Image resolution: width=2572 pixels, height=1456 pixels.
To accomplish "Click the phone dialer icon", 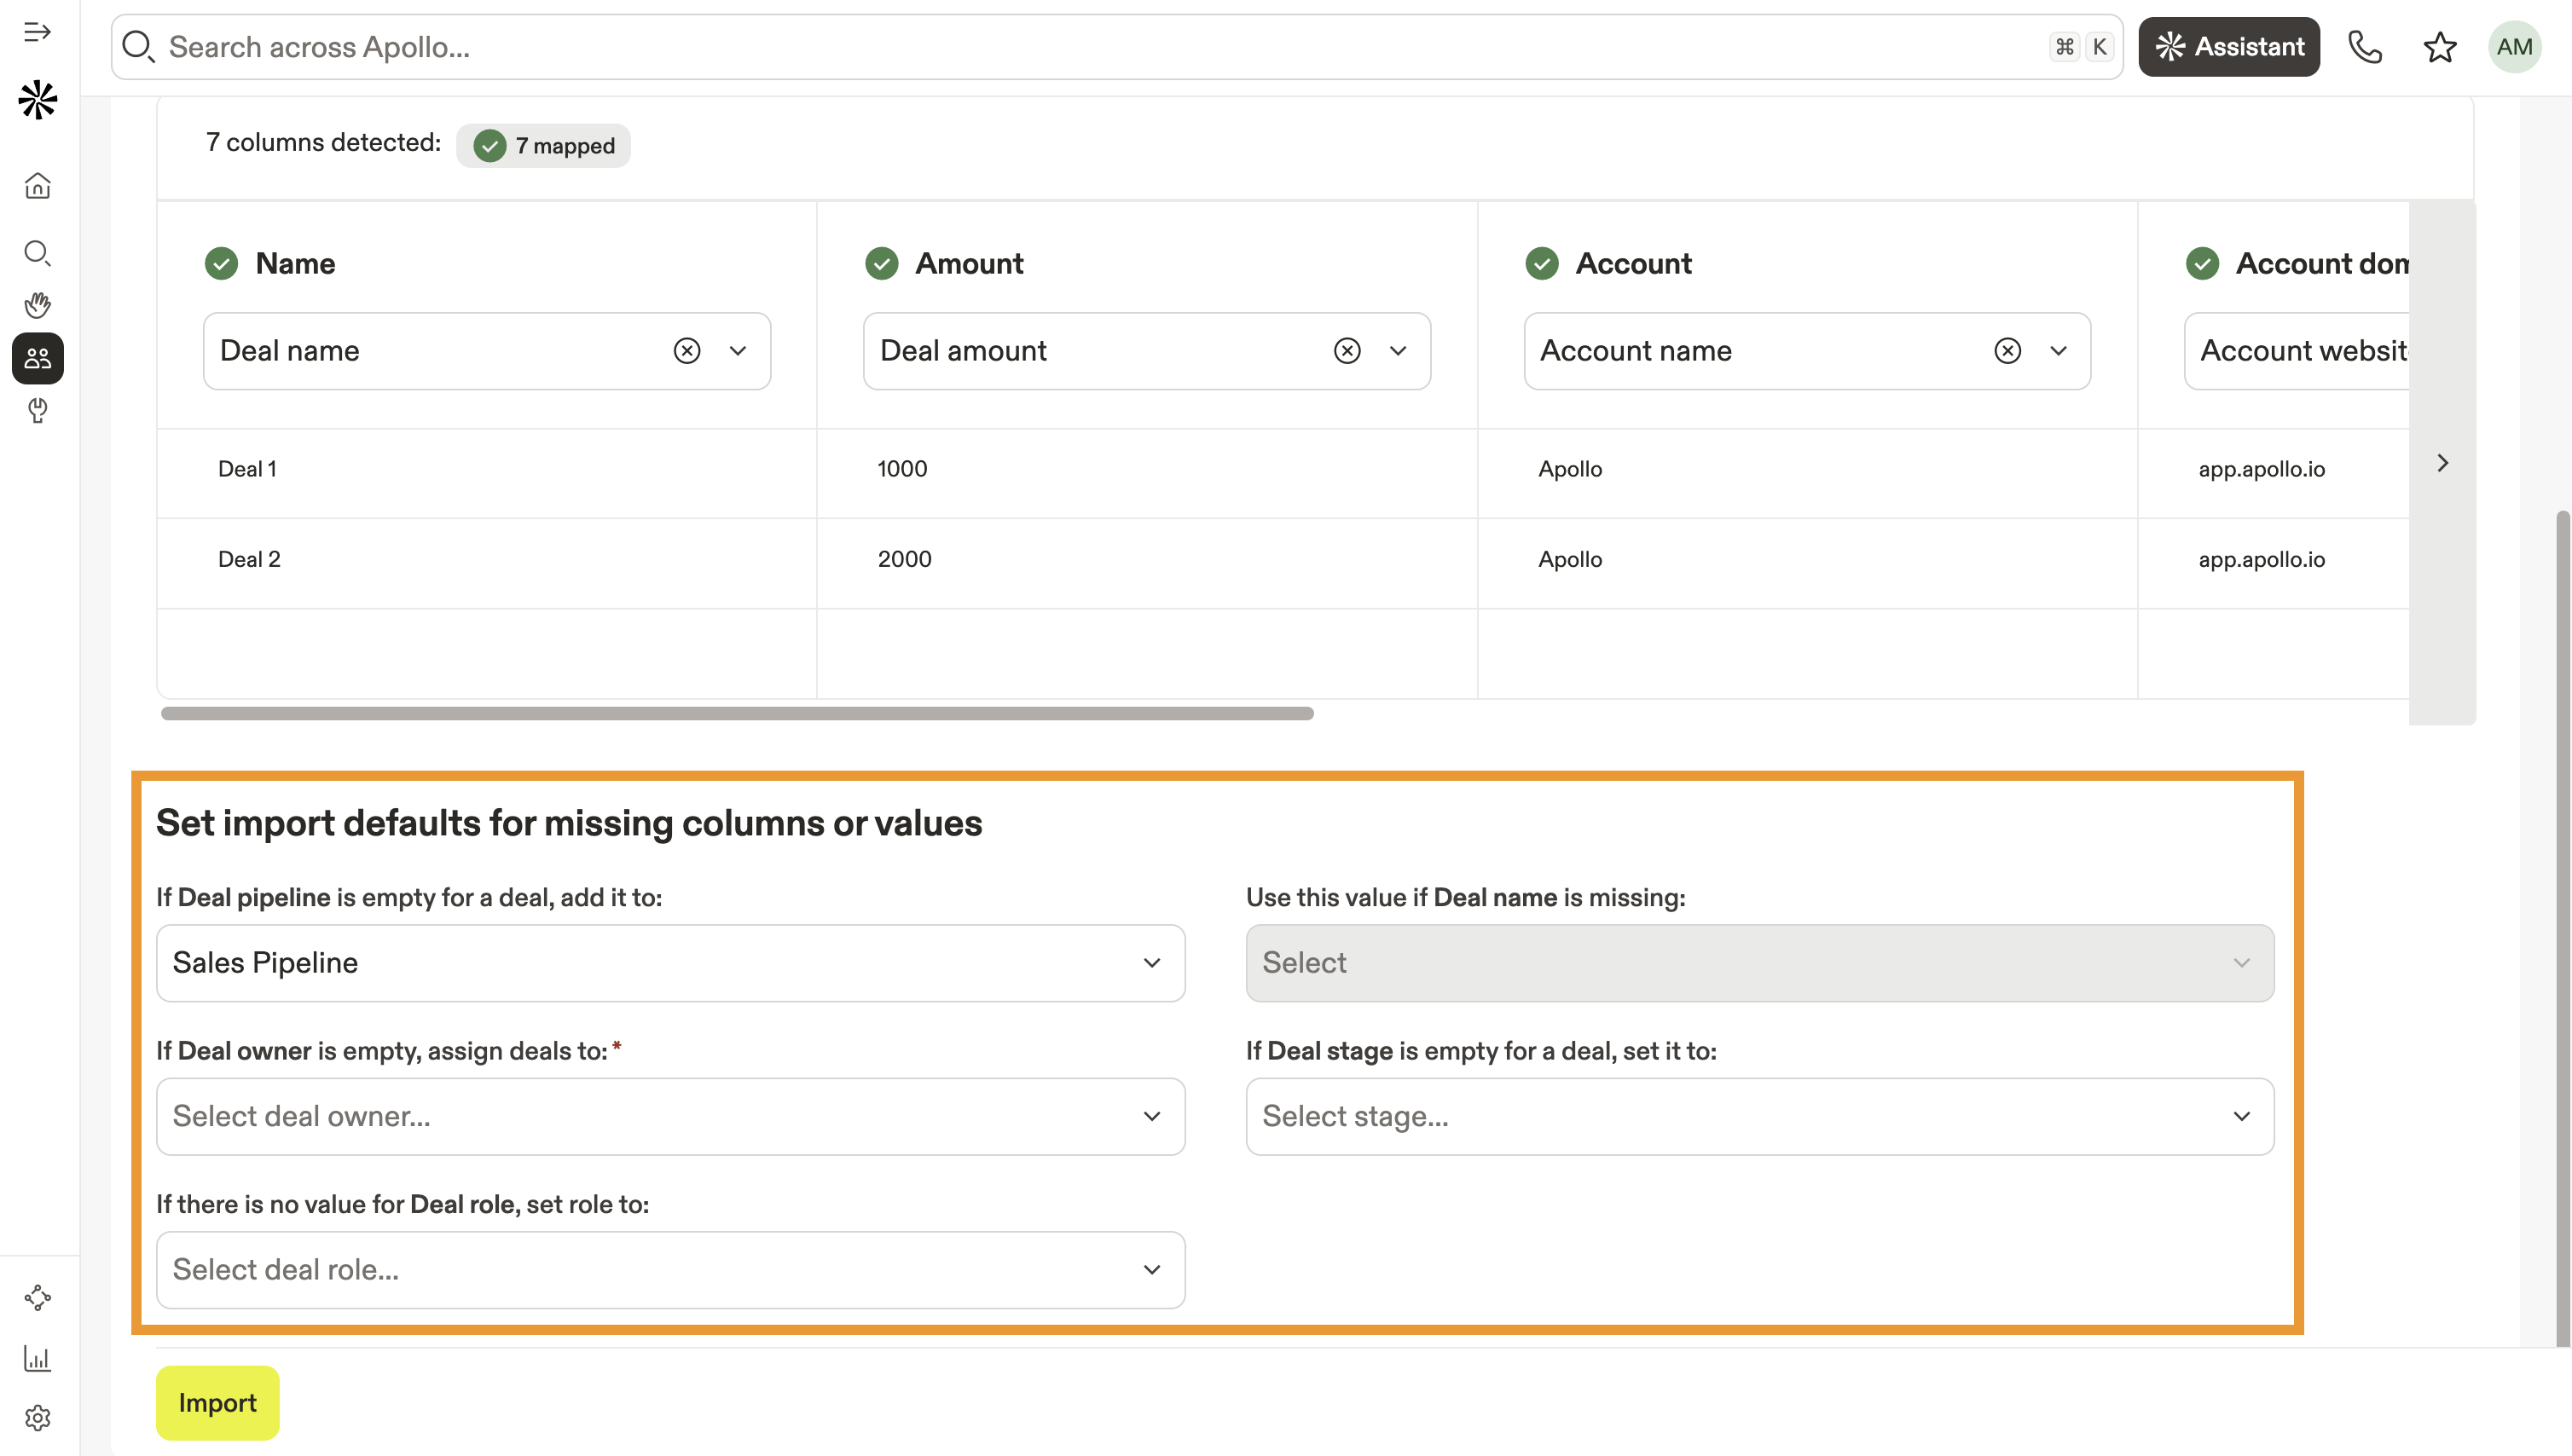I will pyautogui.click(x=2365, y=47).
